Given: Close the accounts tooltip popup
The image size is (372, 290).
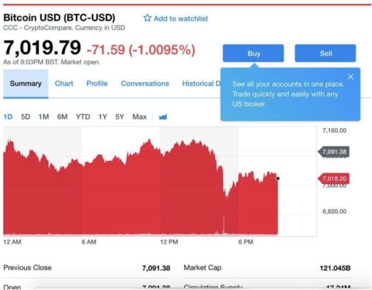Looking at the screenshot, I should (351, 77).
